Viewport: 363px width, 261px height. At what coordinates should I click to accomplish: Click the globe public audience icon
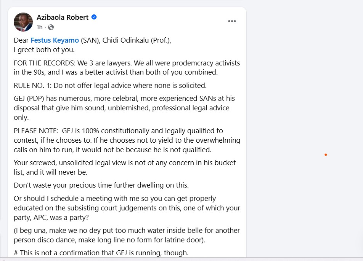(51, 27)
